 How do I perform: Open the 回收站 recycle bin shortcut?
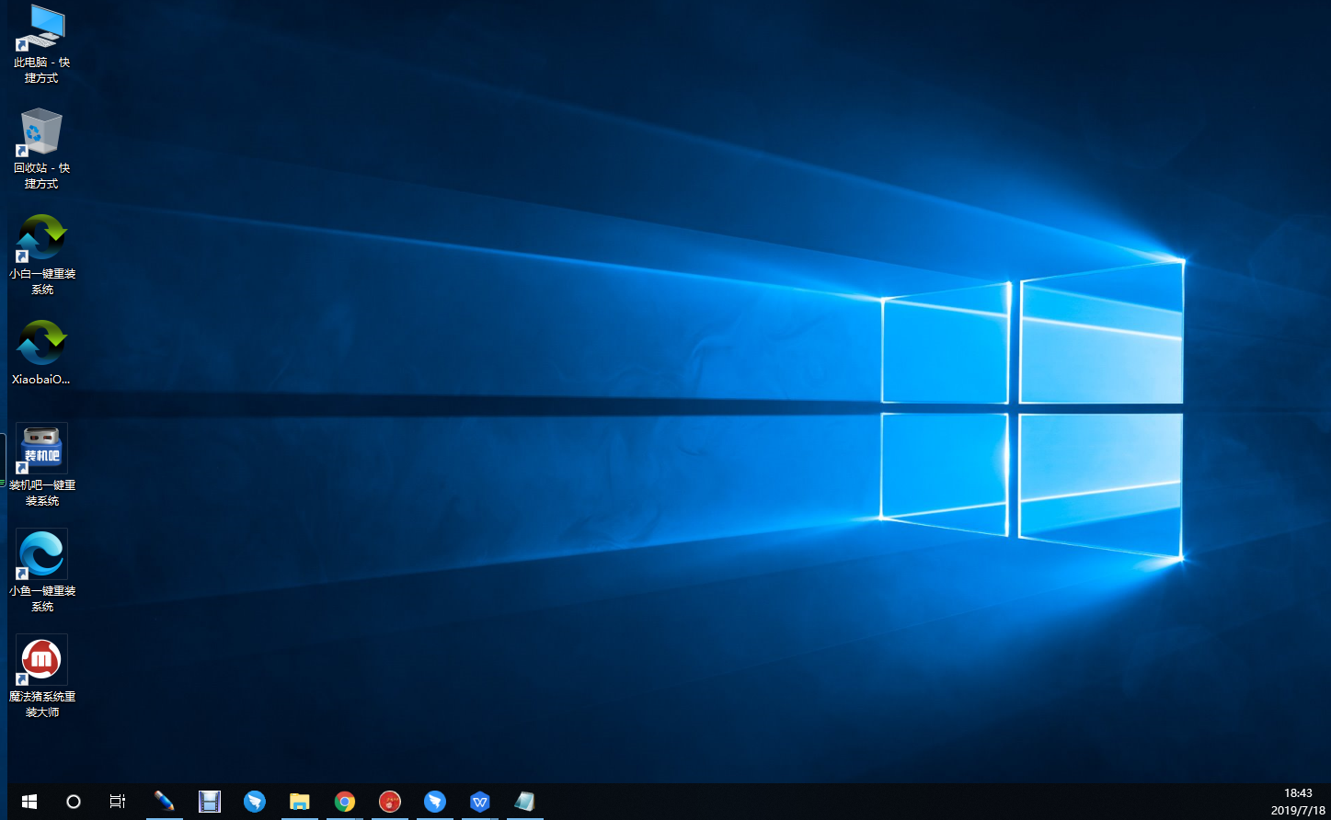coord(41,134)
